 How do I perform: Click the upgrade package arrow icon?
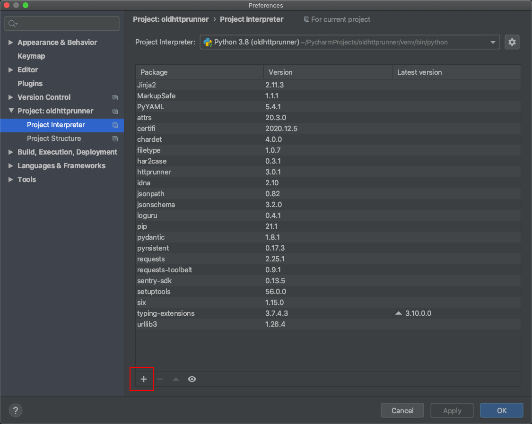point(176,379)
